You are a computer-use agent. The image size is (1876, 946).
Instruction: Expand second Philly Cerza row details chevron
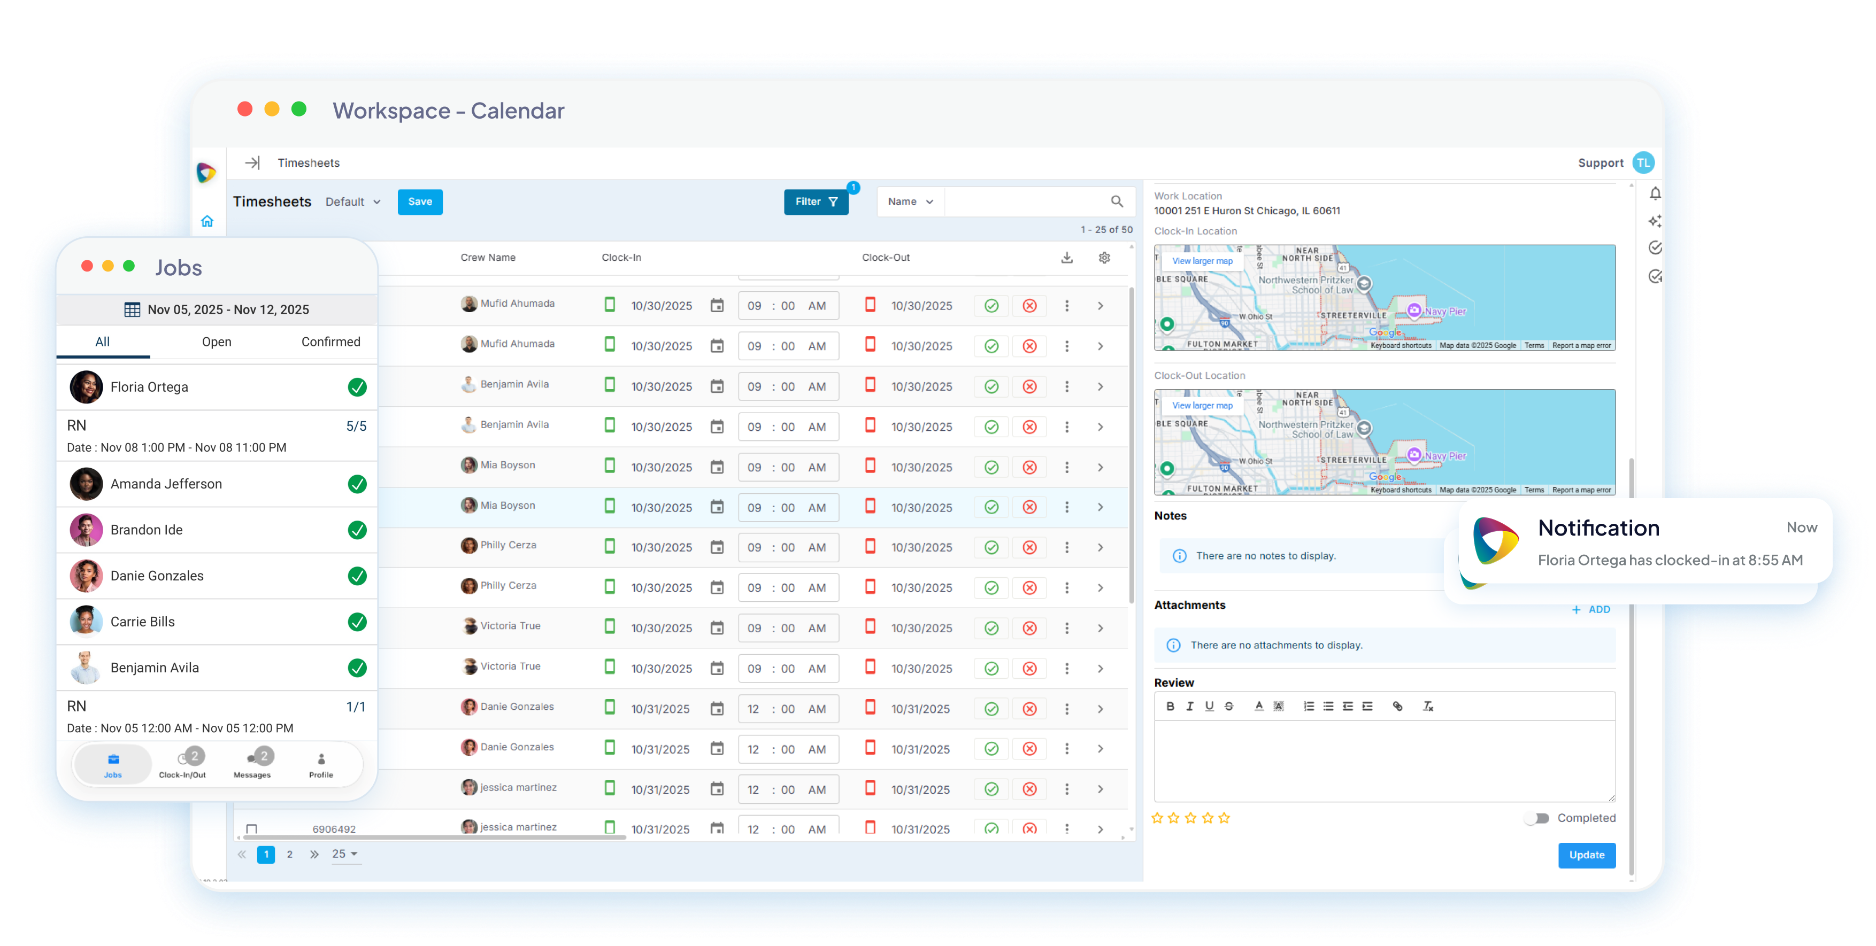coord(1101,588)
